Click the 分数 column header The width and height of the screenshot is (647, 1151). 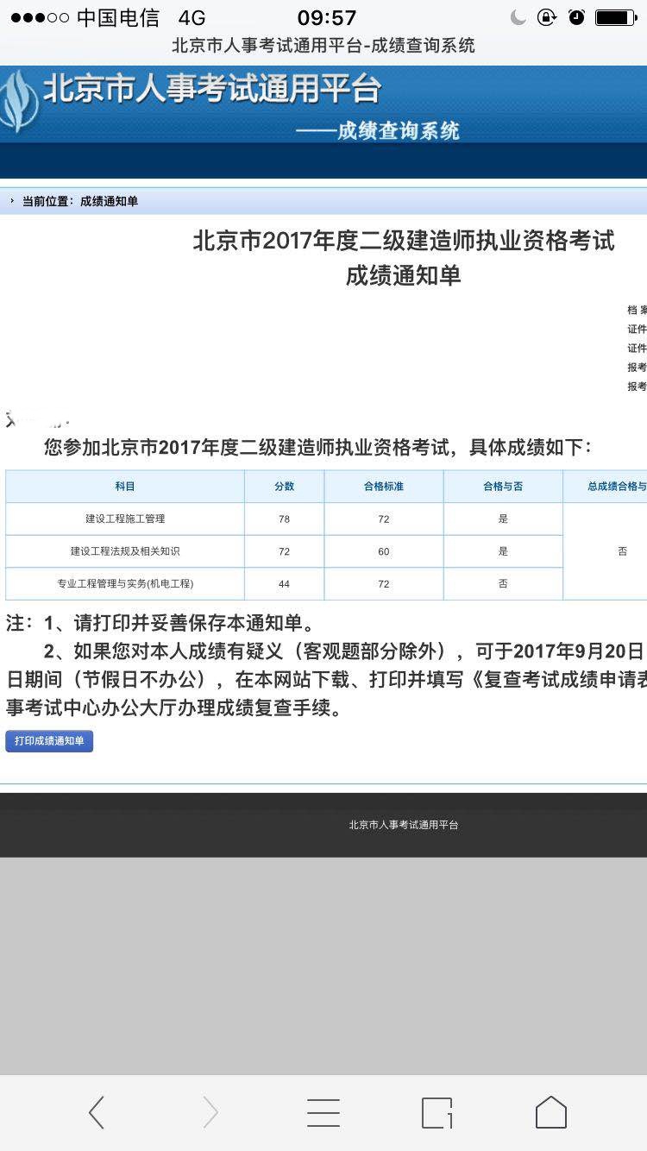pyautogui.click(x=285, y=487)
